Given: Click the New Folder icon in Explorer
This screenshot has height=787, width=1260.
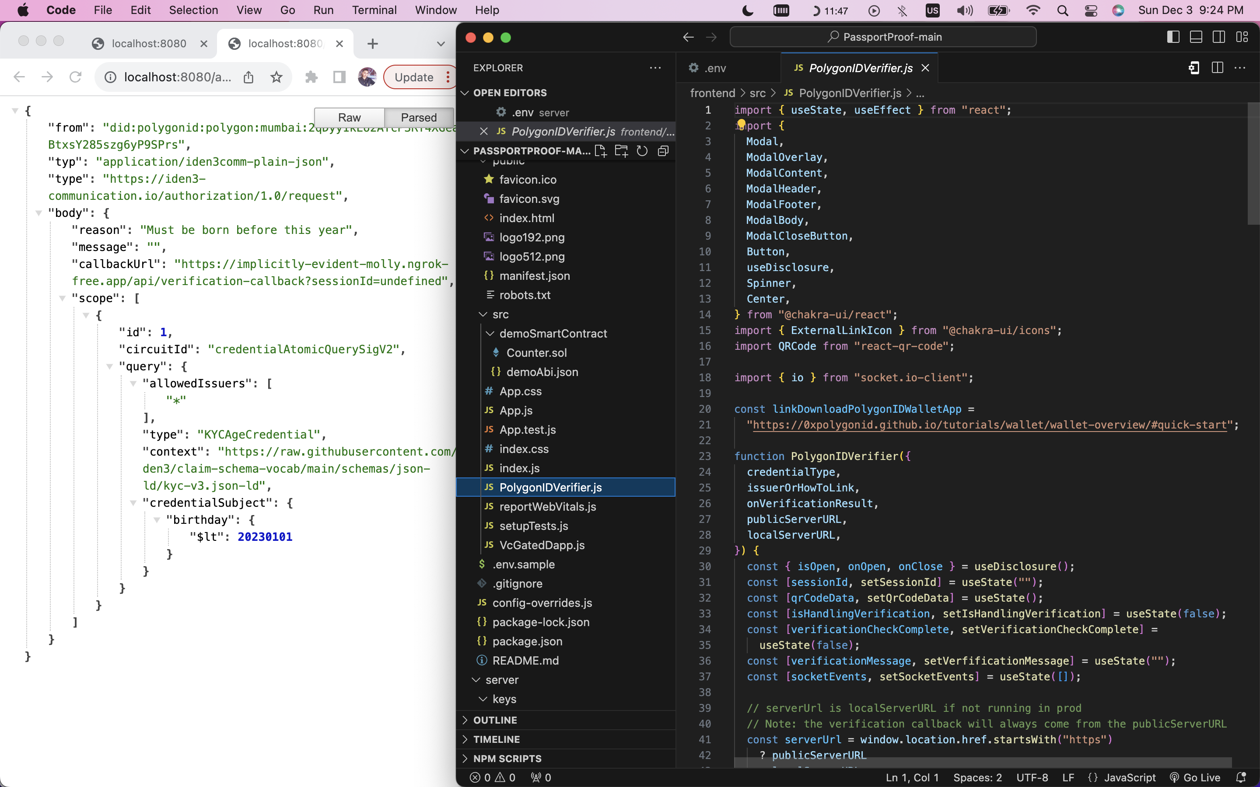Looking at the screenshot, I should 621,151.
